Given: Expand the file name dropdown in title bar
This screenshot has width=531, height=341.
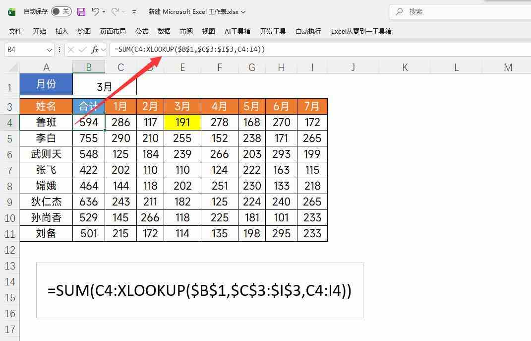Looking at the screenshot, I should [x=243, y=12].
